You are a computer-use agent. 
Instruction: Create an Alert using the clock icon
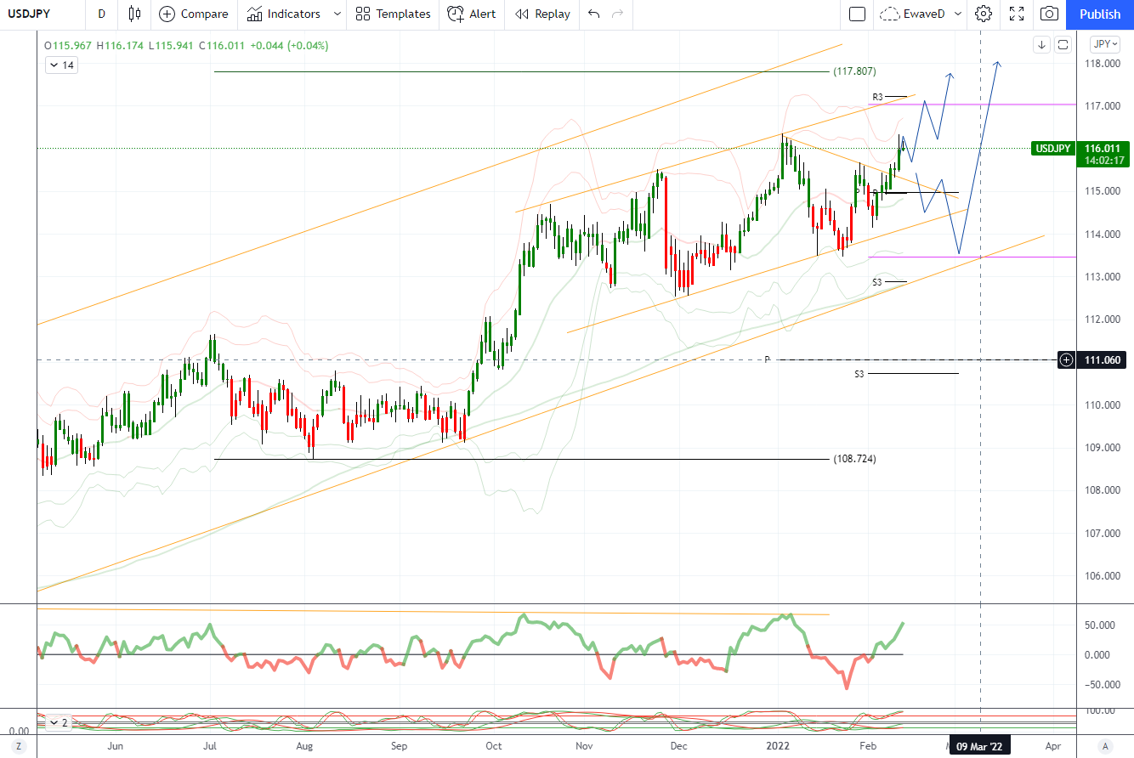click(x=456, y=14)
